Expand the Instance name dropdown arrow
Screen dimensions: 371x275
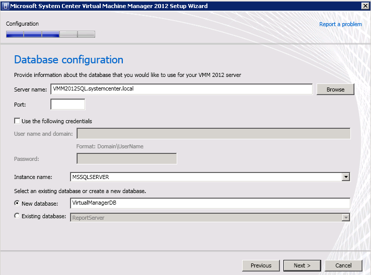click(x=346, y=177)
